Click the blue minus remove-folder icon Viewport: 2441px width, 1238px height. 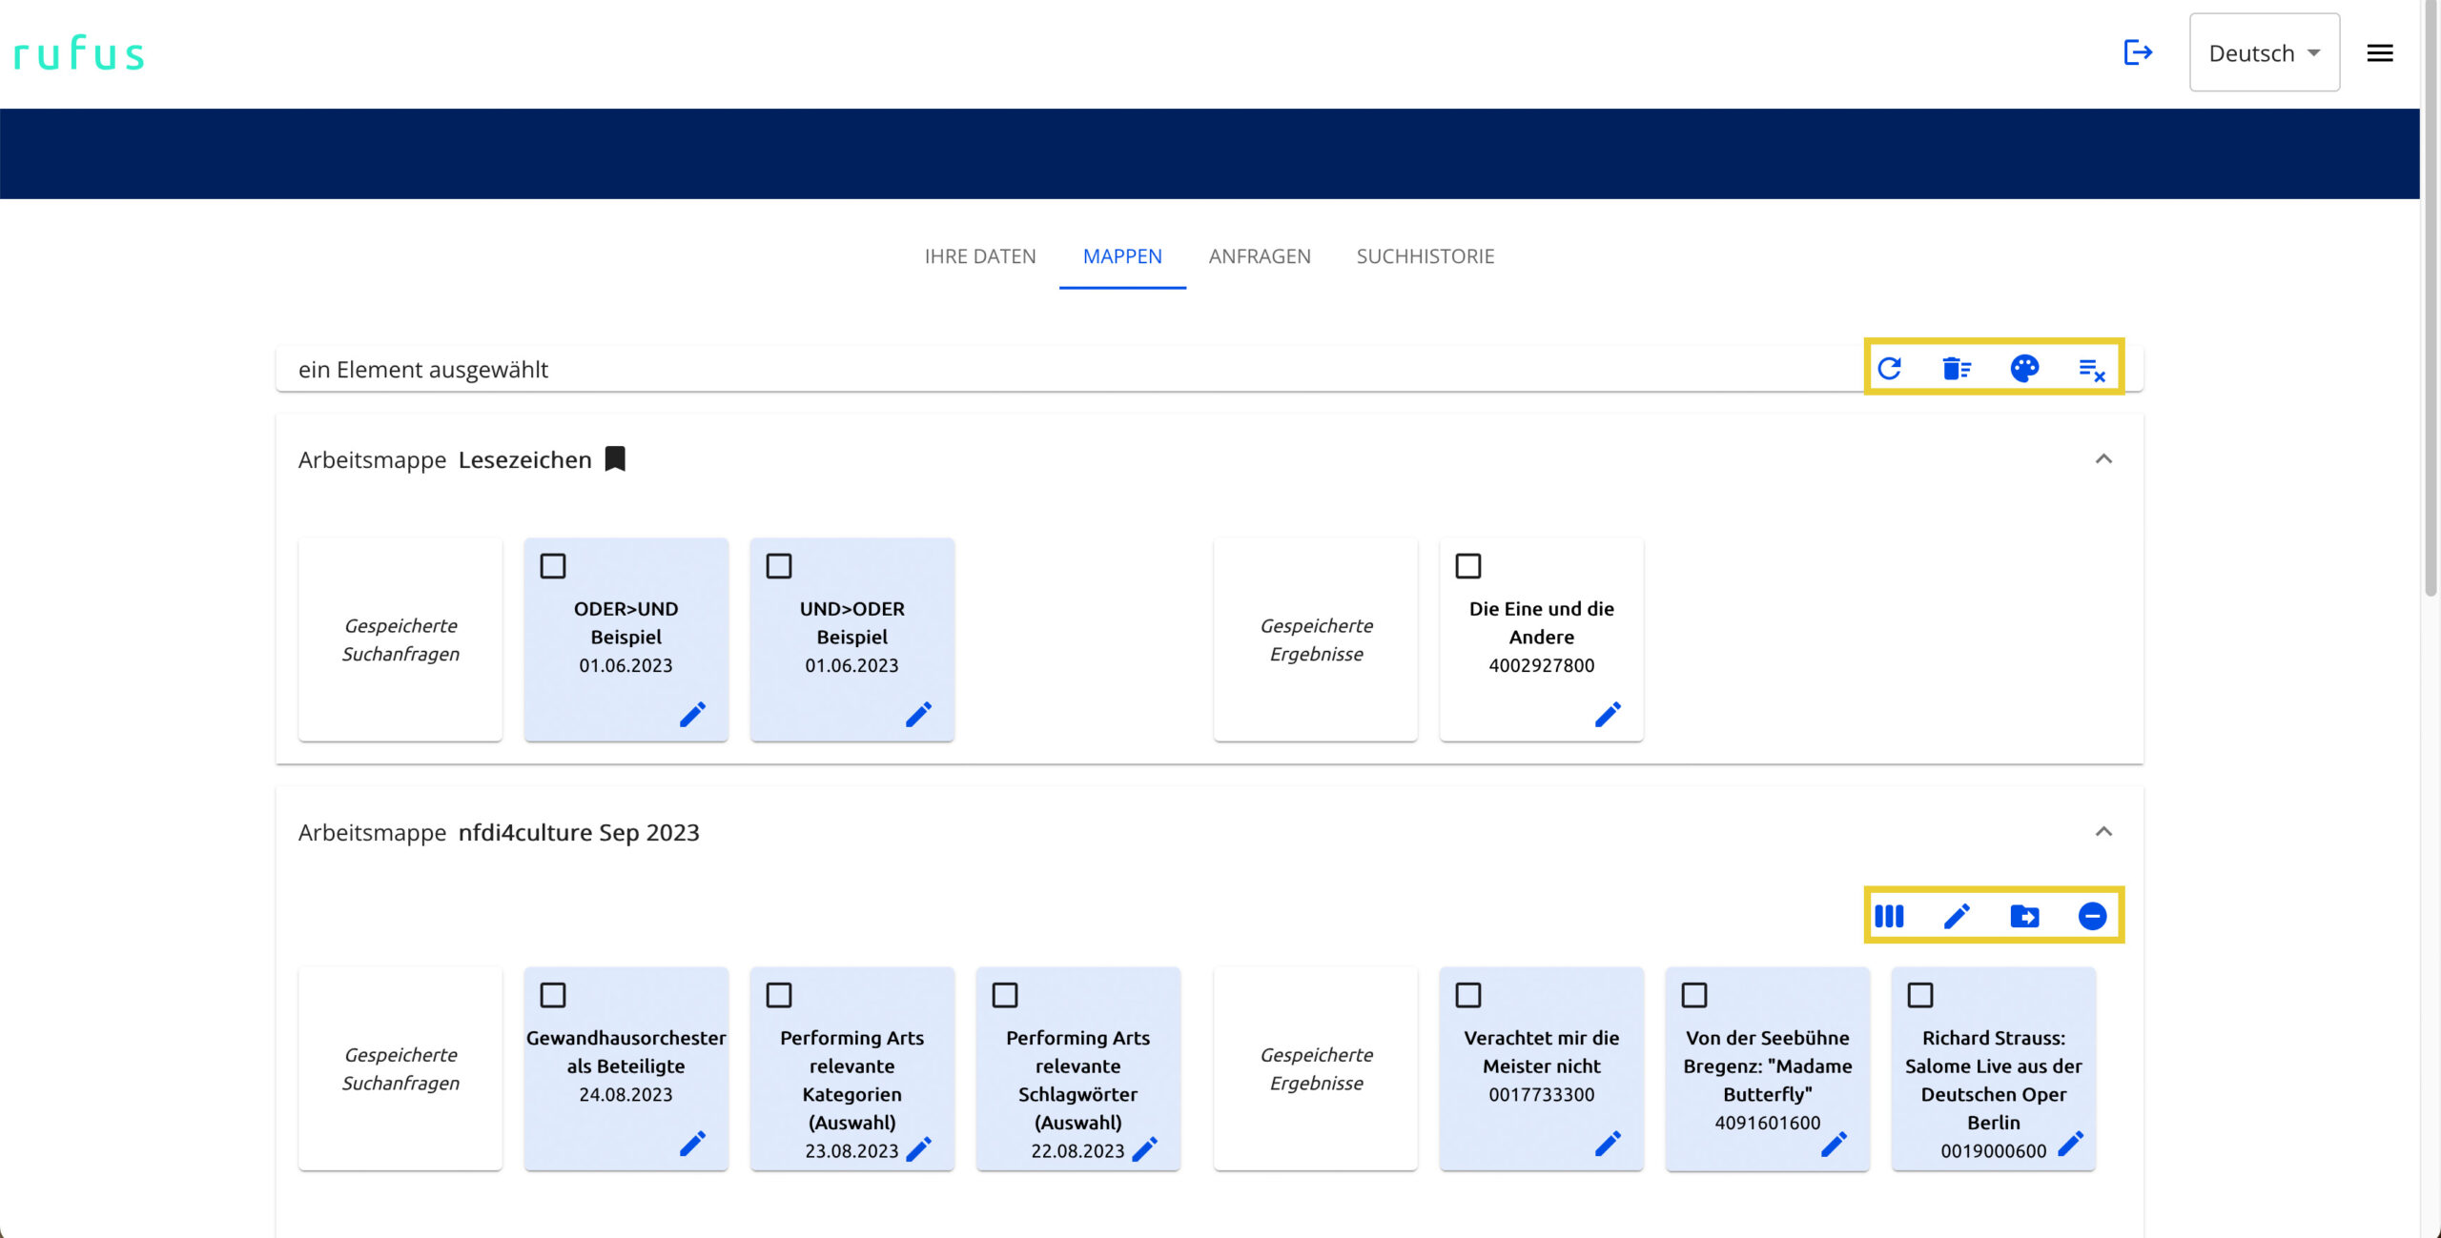[x=2092, y=916]
